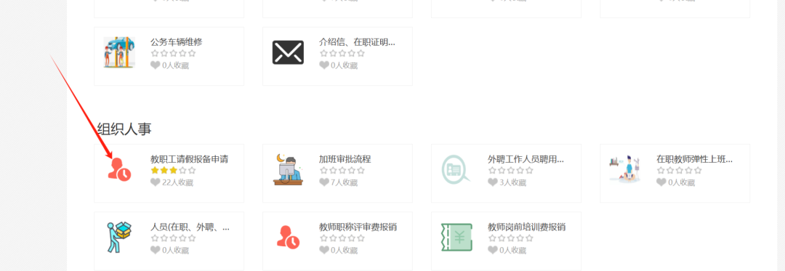Open 教师职称评审费报销 service
The image size is (785, 271).
[358, 227]
